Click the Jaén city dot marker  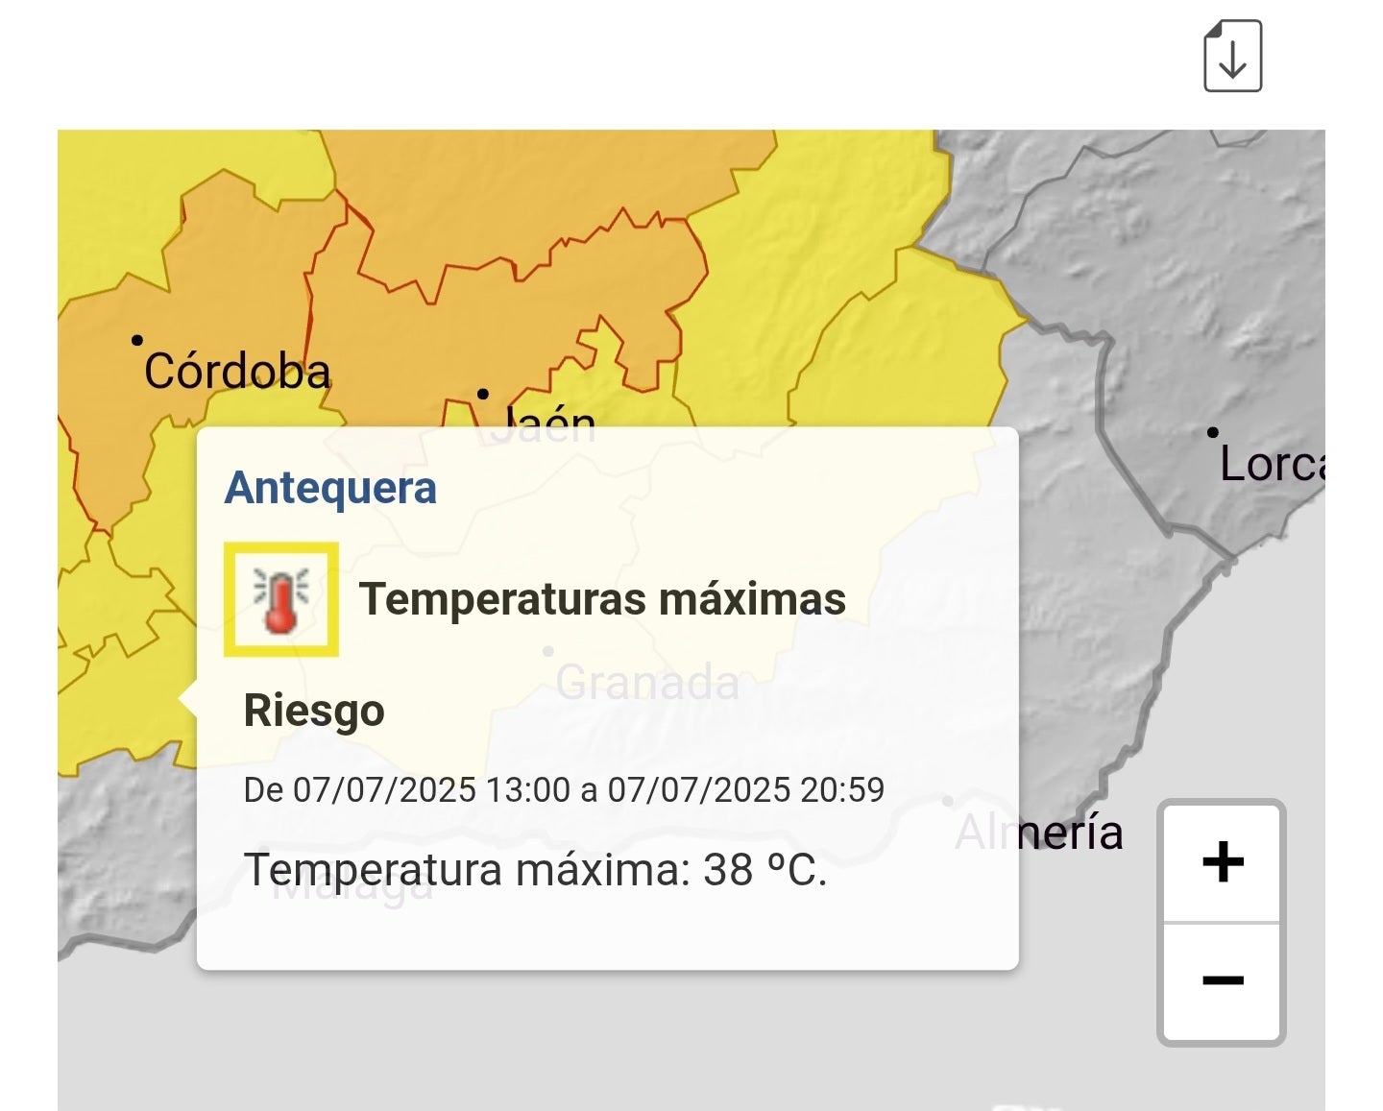483,394
